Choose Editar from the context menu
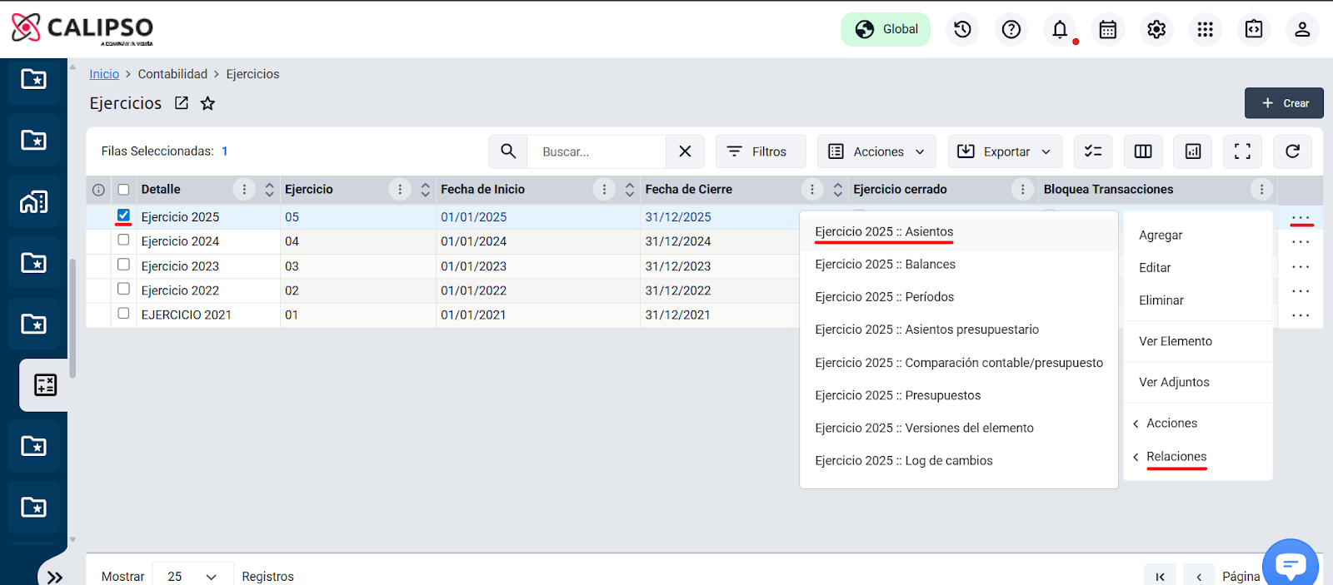Viewport: 1333px width, 585px height. [1198, 268]
